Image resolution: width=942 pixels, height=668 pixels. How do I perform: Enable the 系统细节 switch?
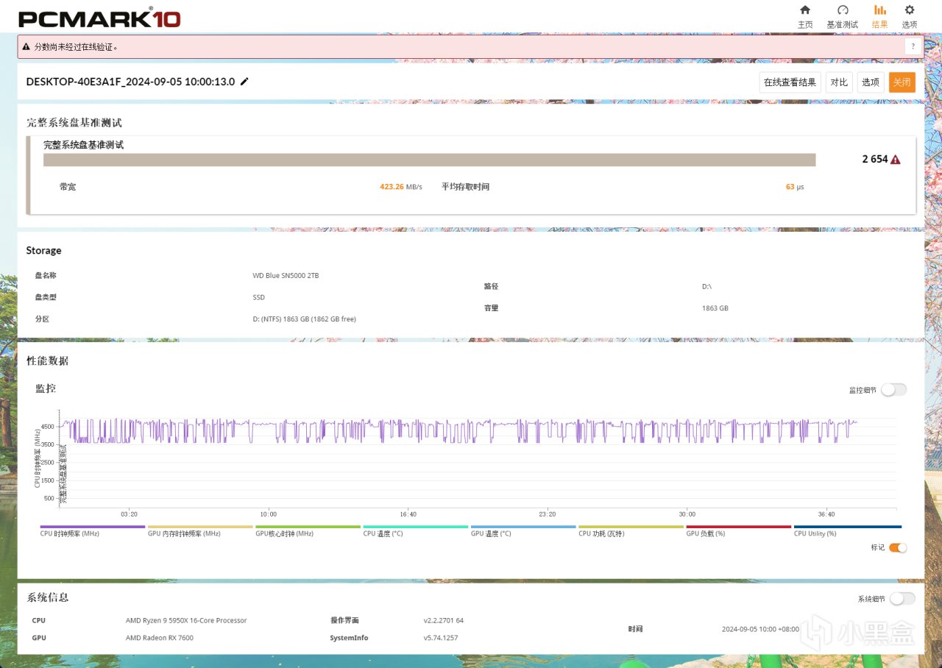902,599
